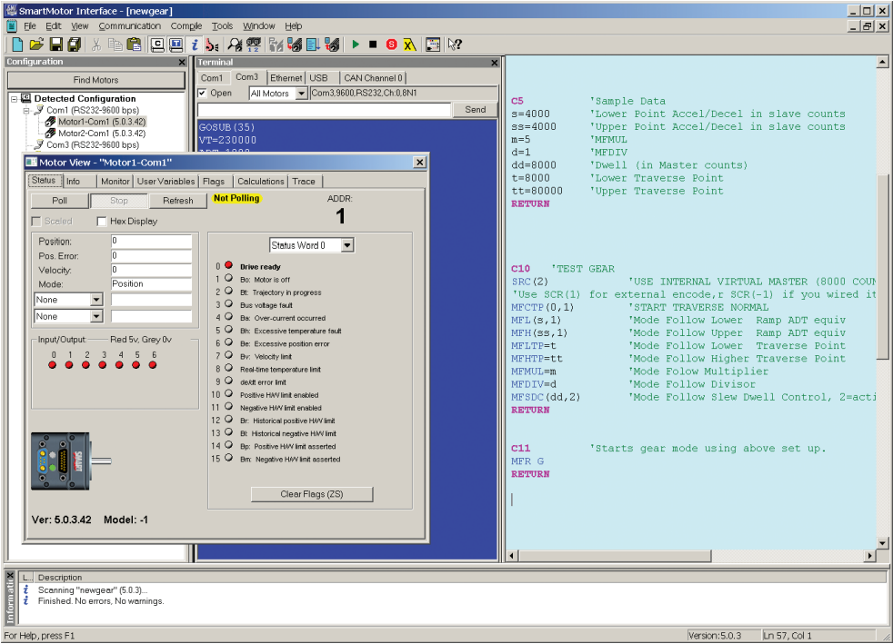Click the context help arrow-question icon
The height and width of the screenshot is (644, 893).
pyautogui.click(x=455, y=45)
